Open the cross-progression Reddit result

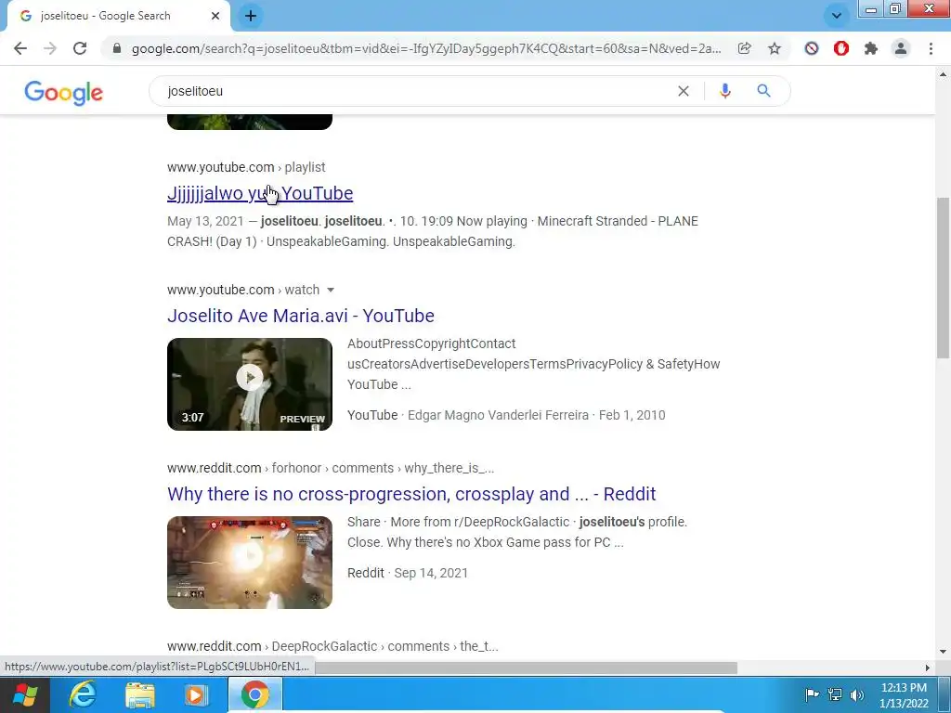click(x=411, y=494)
